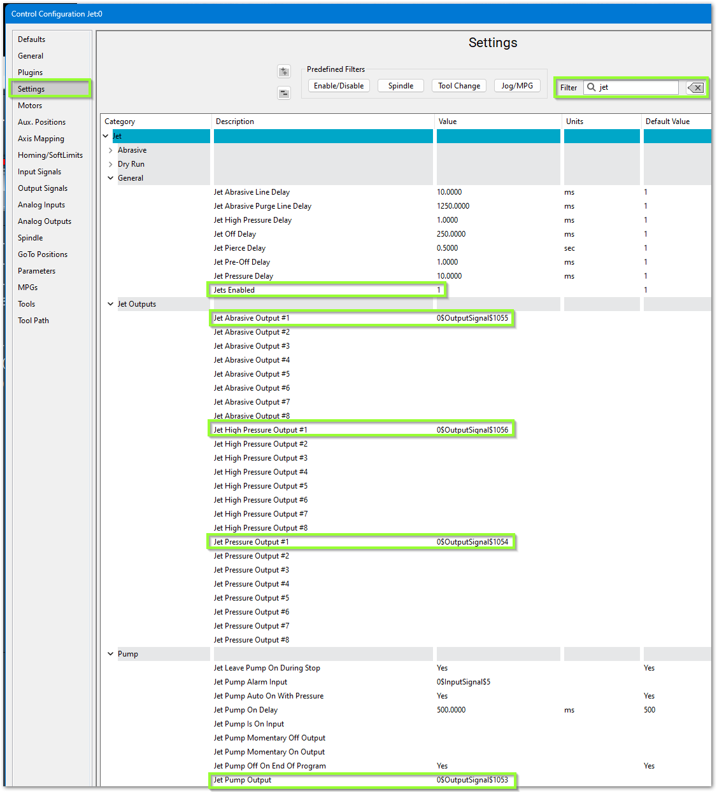The height and width of the screenshot is (792, 717).
Task: Collapse the Jet Outputs category
Action: (x=111, y=304)
